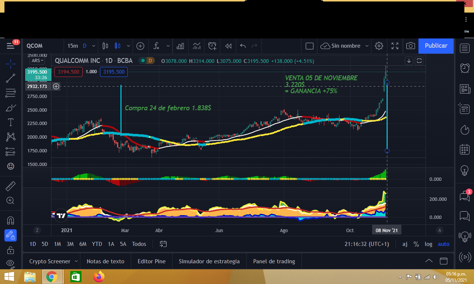Toggle percent scale mode
Viewport: 474px width, 284px height.
pyautogui.click(x=416, y=244)
